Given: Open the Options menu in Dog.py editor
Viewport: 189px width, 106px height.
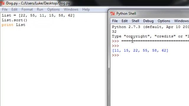Looking at the screenshot, I should click(x=53, y=9).
